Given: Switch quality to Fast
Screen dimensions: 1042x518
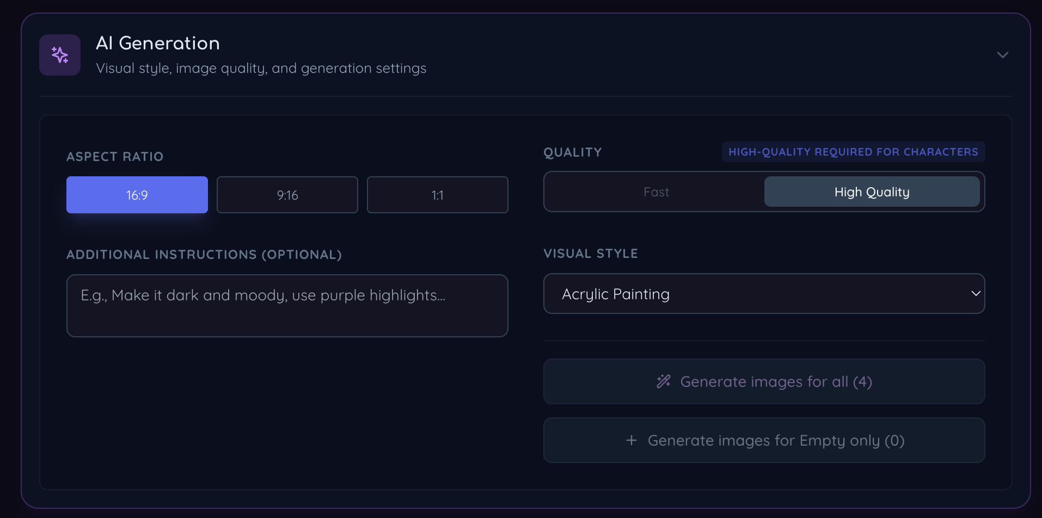Looking at the screenshot, I should [x=656, y=192].
